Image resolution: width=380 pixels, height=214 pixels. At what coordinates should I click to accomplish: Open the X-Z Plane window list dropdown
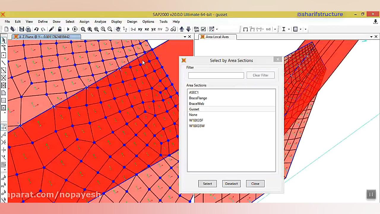[185, 37]
